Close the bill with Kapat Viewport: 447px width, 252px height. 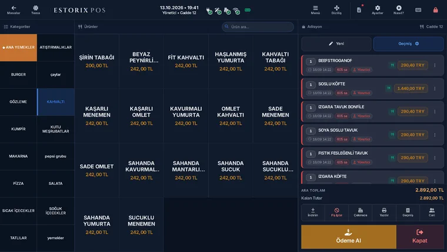pos(420,237)
